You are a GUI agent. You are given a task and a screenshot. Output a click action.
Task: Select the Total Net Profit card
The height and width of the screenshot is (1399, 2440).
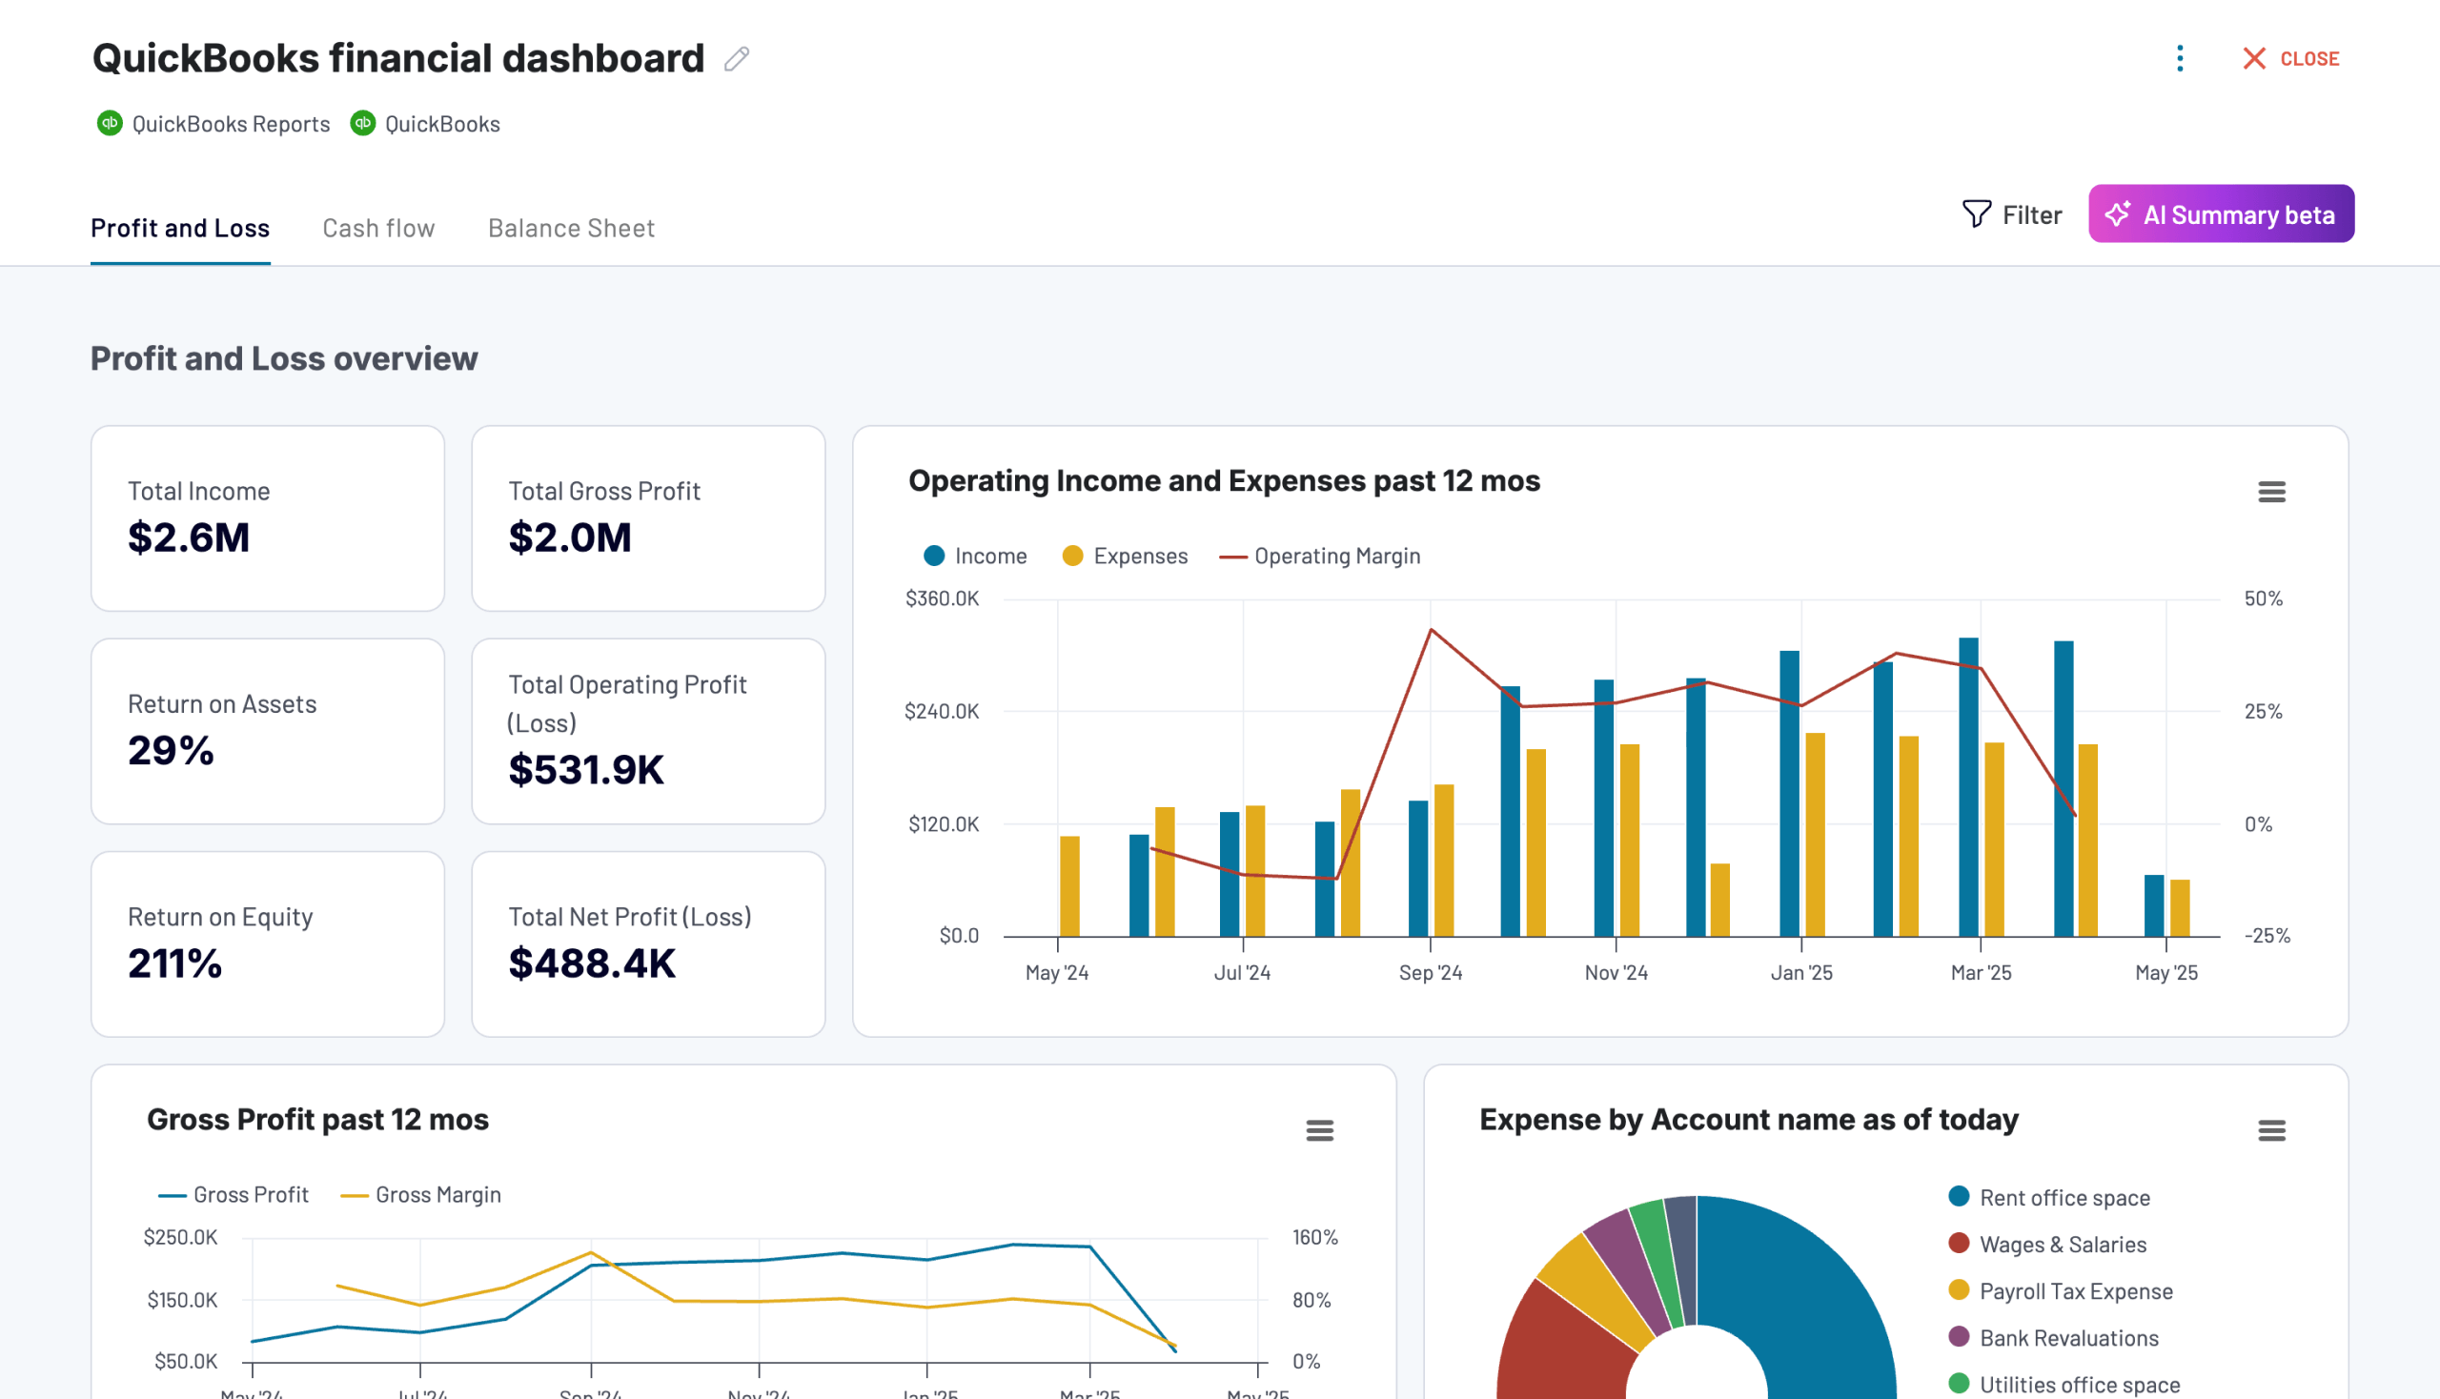[647, 943]
